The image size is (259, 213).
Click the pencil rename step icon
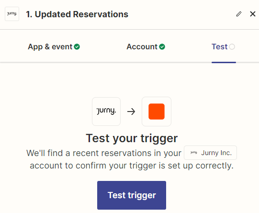239,14
